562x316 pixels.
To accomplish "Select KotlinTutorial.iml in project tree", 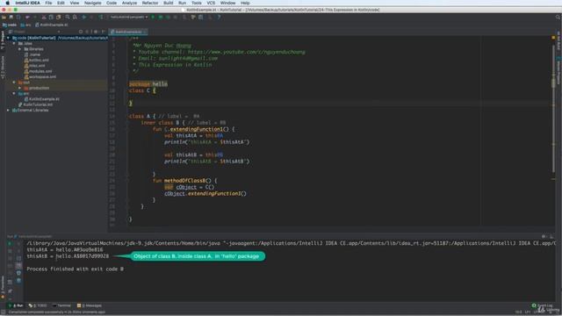I will click(x=35, y=104).
